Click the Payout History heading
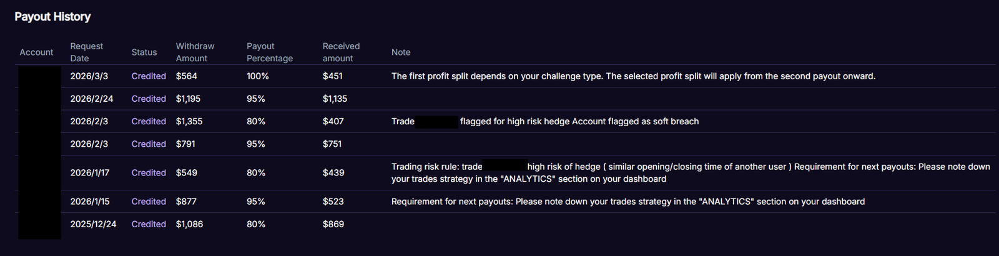 pyautogui.click(x=52, y=17)
